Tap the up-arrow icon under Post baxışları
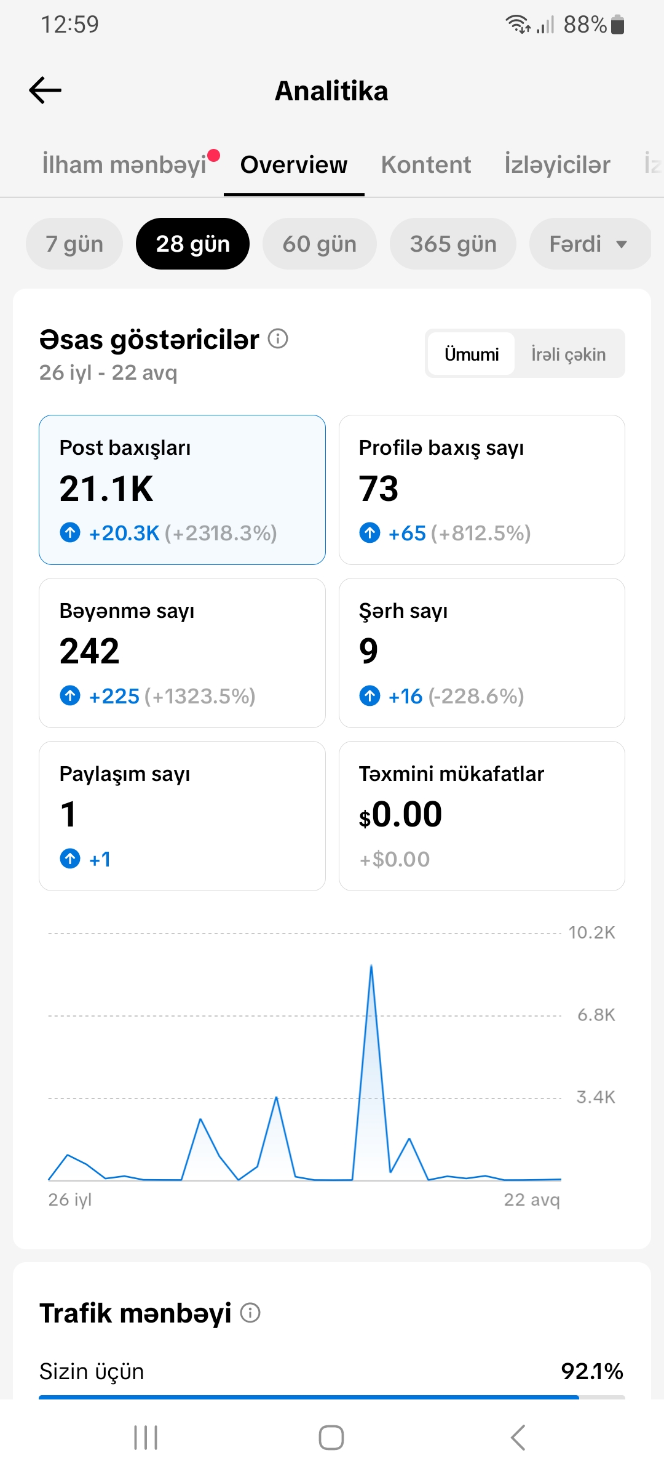 pyautogui.click(x=70, y=532)
